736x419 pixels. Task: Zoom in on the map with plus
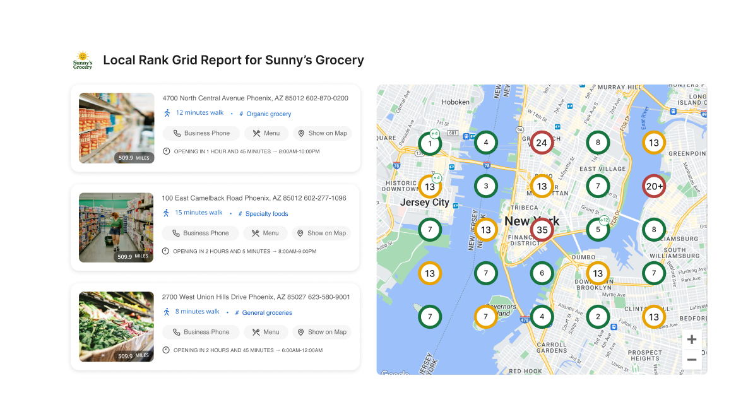tap(691, 339)
